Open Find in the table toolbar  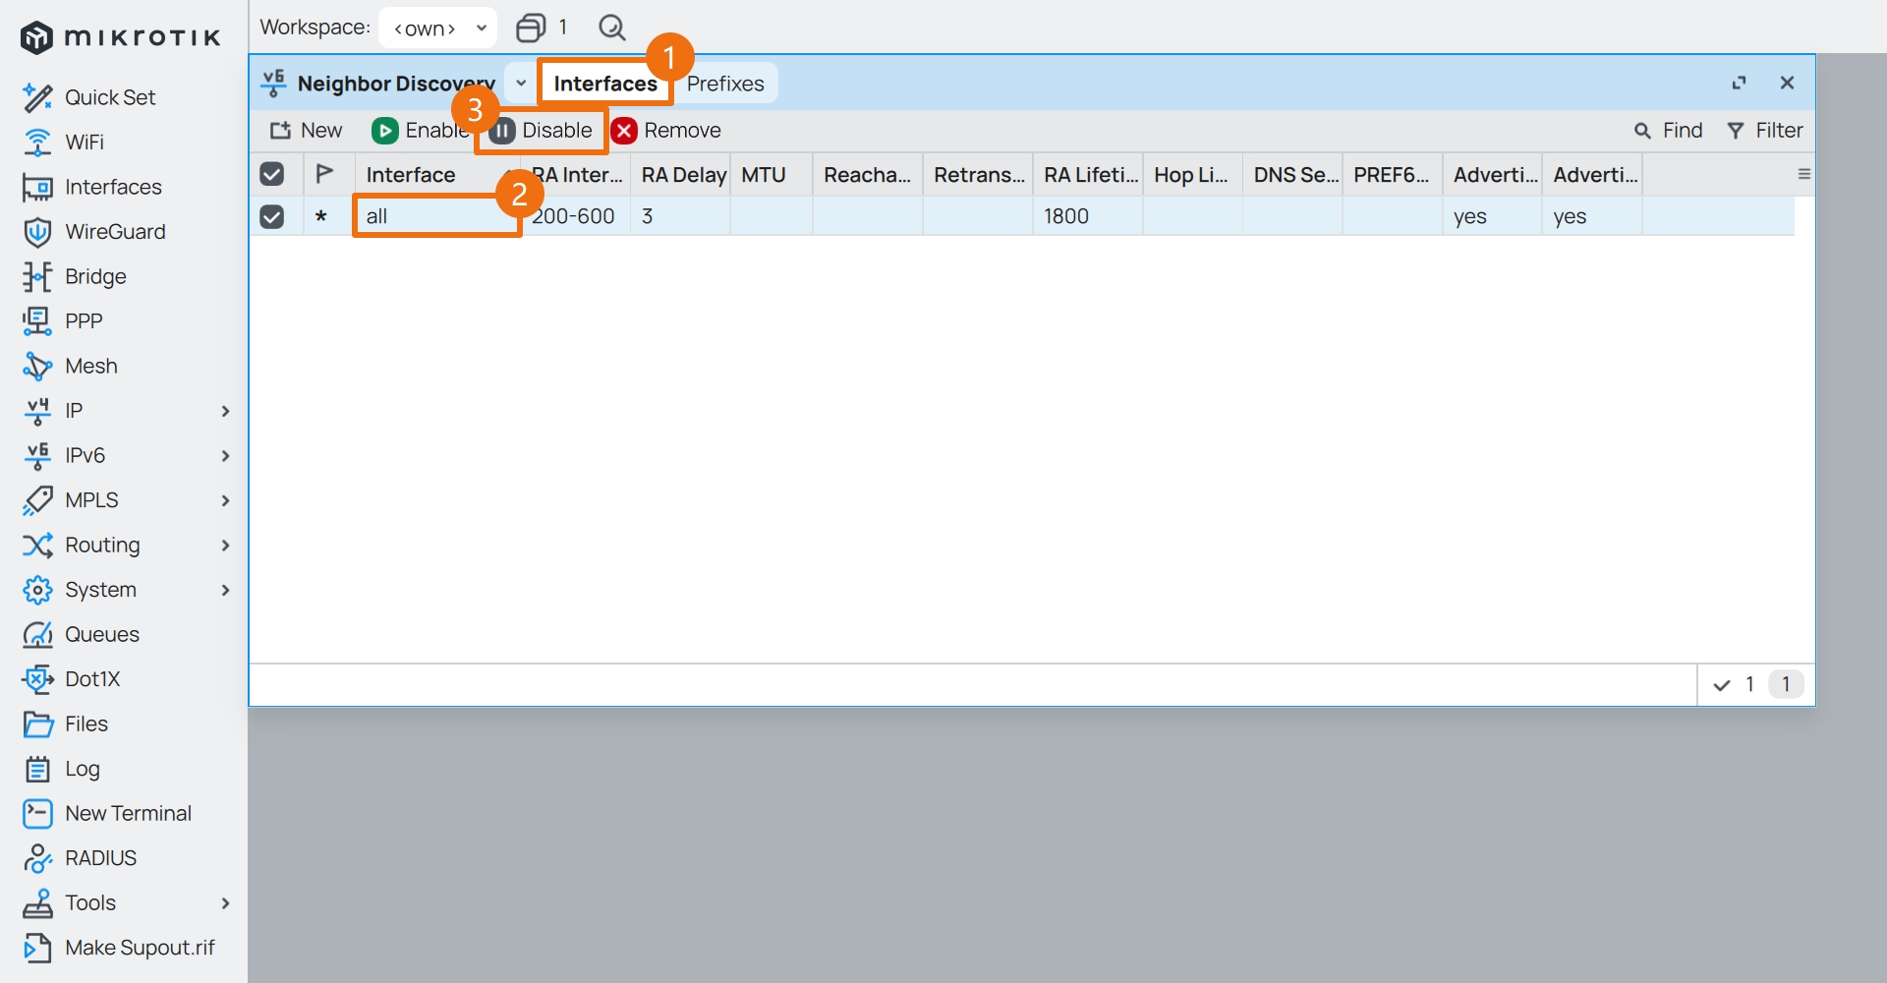[x=1668, y=131]
